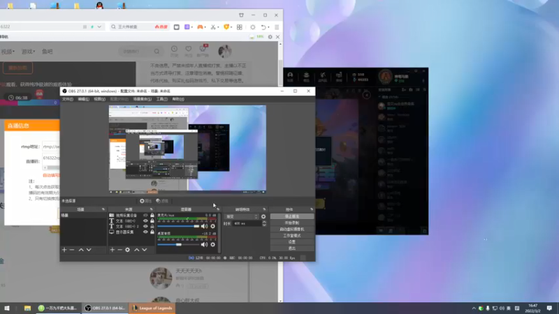559x314 pixels.
Task: Set the 桌面音频 volume slider
Action: coord(178,245)
